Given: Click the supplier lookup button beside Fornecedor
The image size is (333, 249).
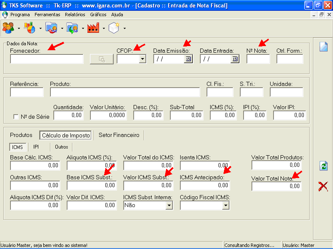Looking at the screenshot, I should click(101, 59).
